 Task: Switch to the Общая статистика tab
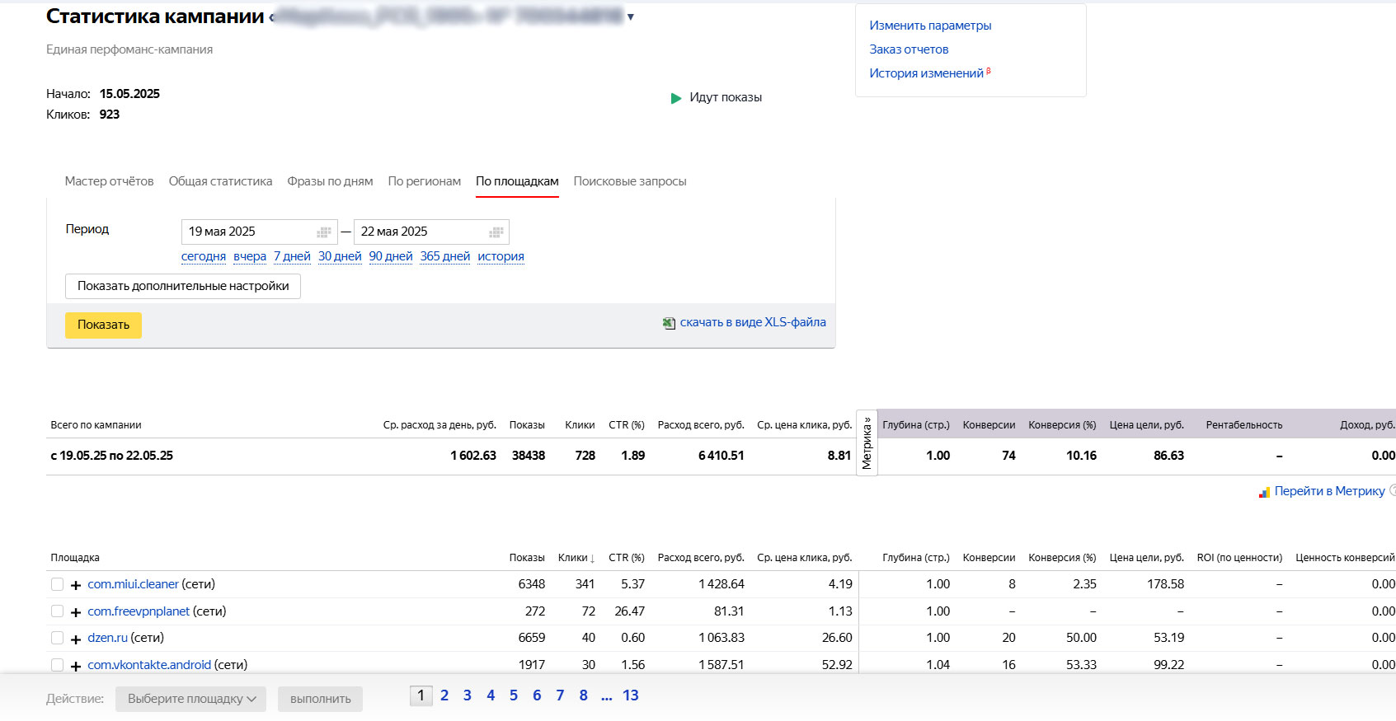pyautogui.click(x=220, y=181)
